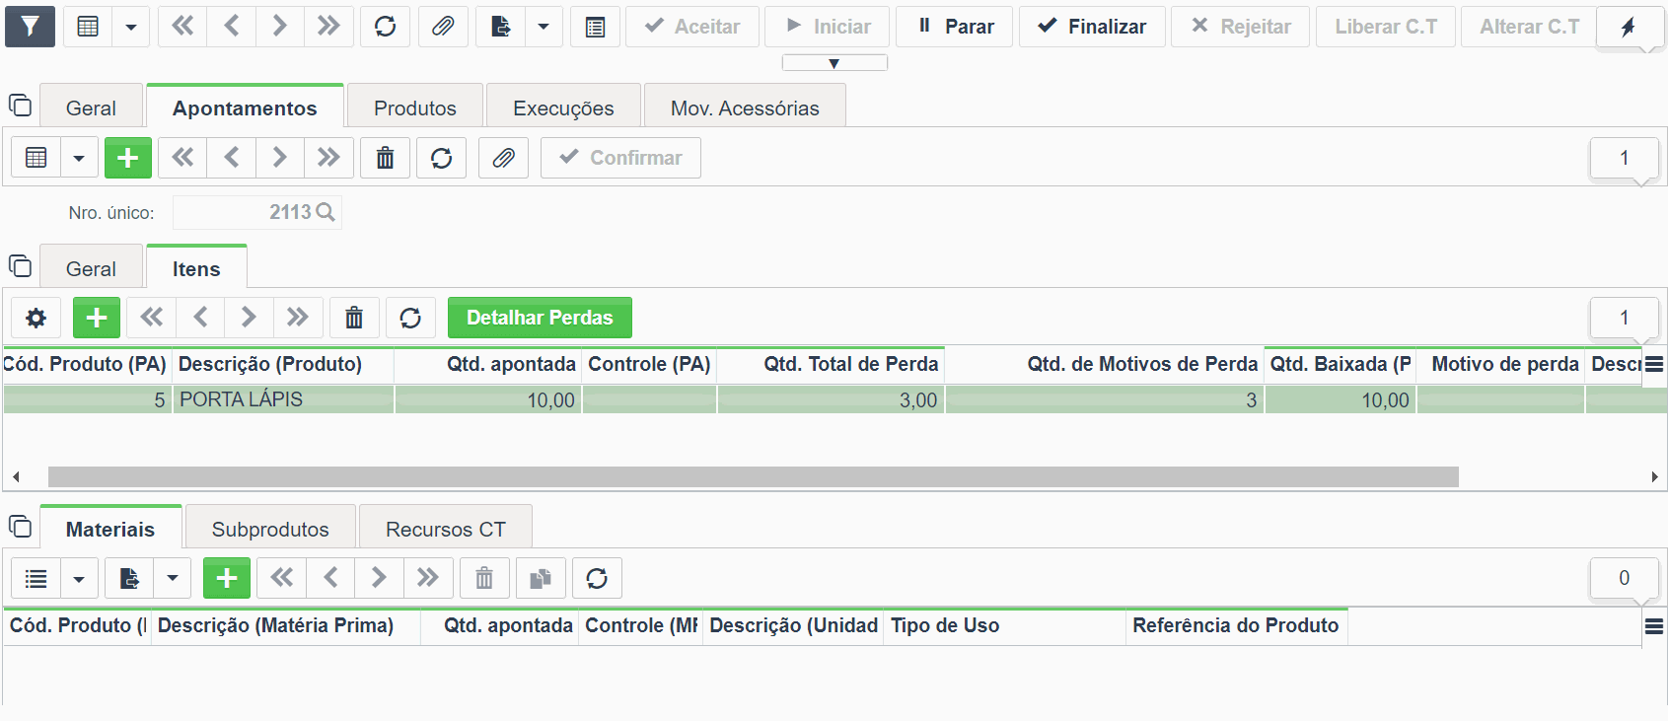Expand export options dropdown in top toolbar
This screenshot has width=1668, height=721.
[x=544, y=27]
